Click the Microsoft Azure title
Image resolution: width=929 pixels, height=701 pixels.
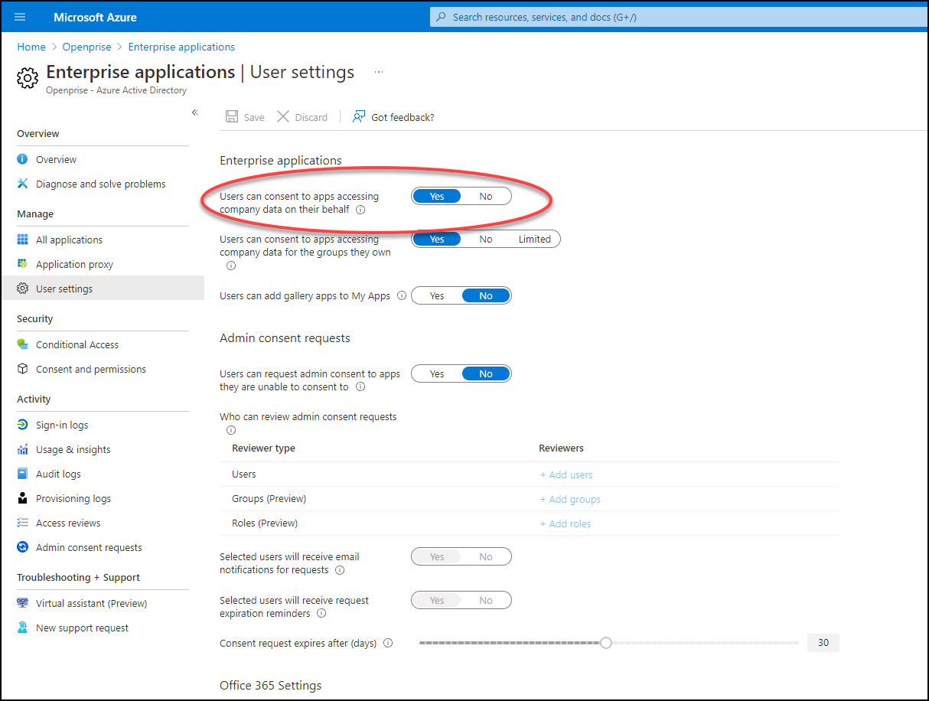click(96, 17)
